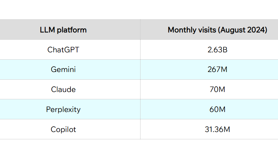
Task: Select the ChatGPT platform cell
Action: [63, 50]
